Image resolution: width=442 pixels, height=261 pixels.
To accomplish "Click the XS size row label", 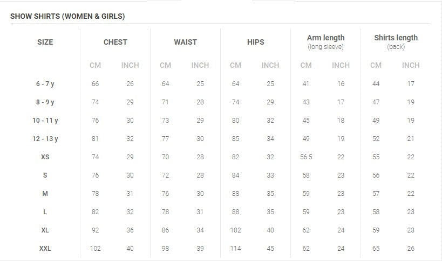I will click(45, 157).
